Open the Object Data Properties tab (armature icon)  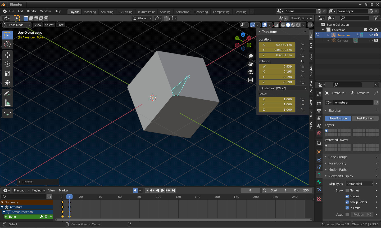[319, 175]
